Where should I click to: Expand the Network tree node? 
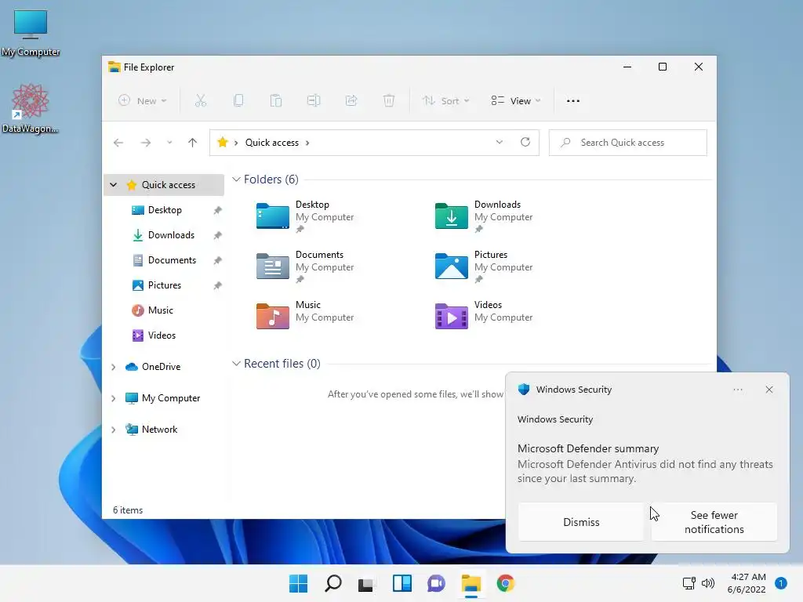pos(113,430)
